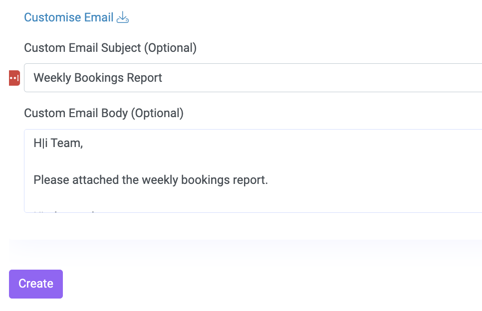Open the Customise Email link
Screen dimensions: 482x311
[69, 17]
